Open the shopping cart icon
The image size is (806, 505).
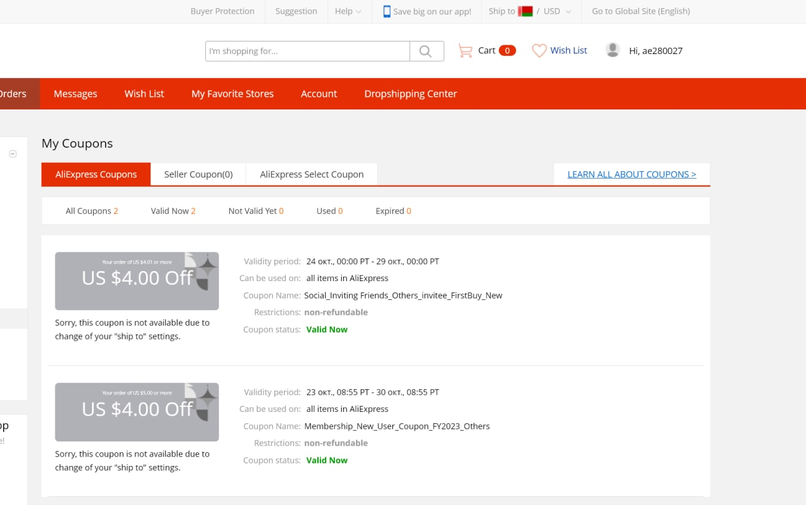tap(465, 50)
